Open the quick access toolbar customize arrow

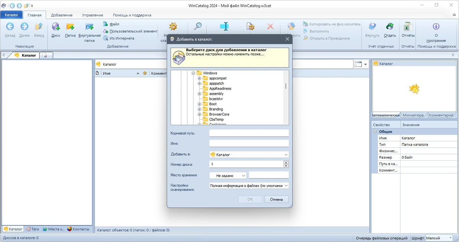click(32, 6)
